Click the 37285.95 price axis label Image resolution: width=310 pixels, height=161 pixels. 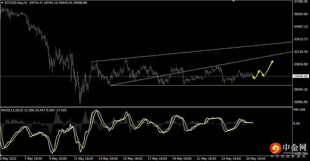tap(301, 2)
